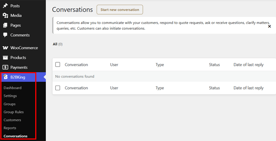This screenshot has width=276, height=141.
Task: Click the Conversation label in table footer
Action: [x=76, y=88]
